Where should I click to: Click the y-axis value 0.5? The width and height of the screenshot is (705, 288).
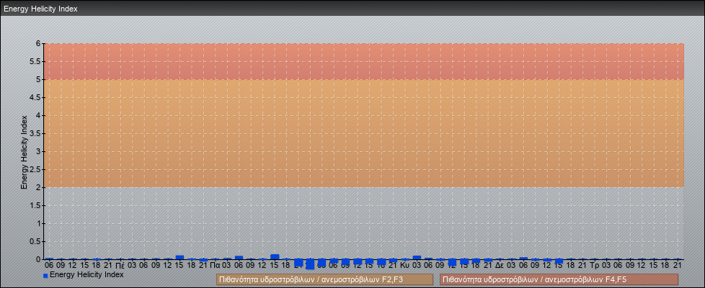pyautogui.click(x=35, y=241)
